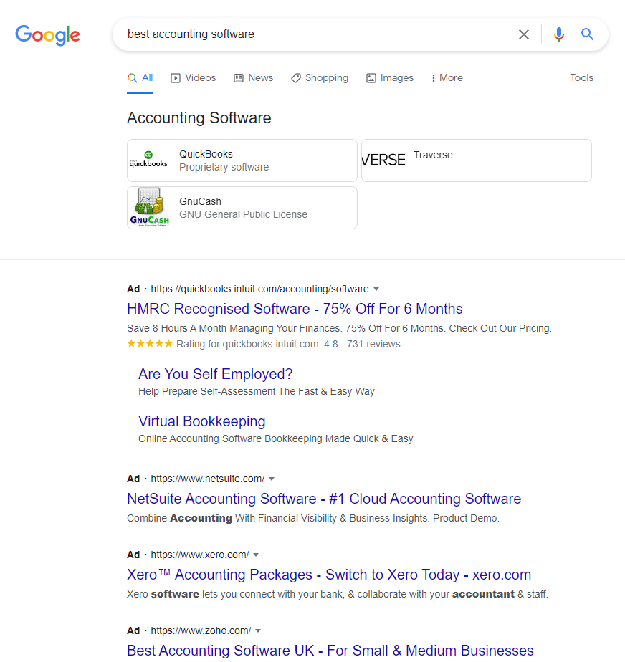Click the QuickBooks logo thumbnail

coord(148,160)
